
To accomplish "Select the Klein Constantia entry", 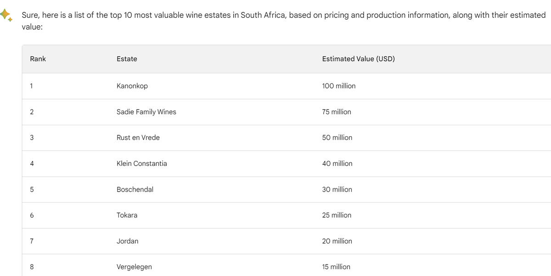I will pyautogui.click(x=142, y=163).
